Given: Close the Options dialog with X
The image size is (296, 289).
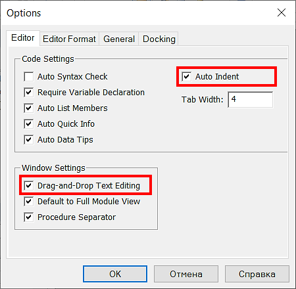Looking at the screenshot, I should 282,12.
